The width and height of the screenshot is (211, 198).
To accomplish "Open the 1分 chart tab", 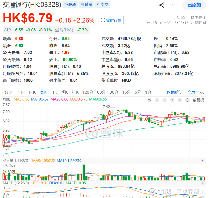I will (148, 92).
